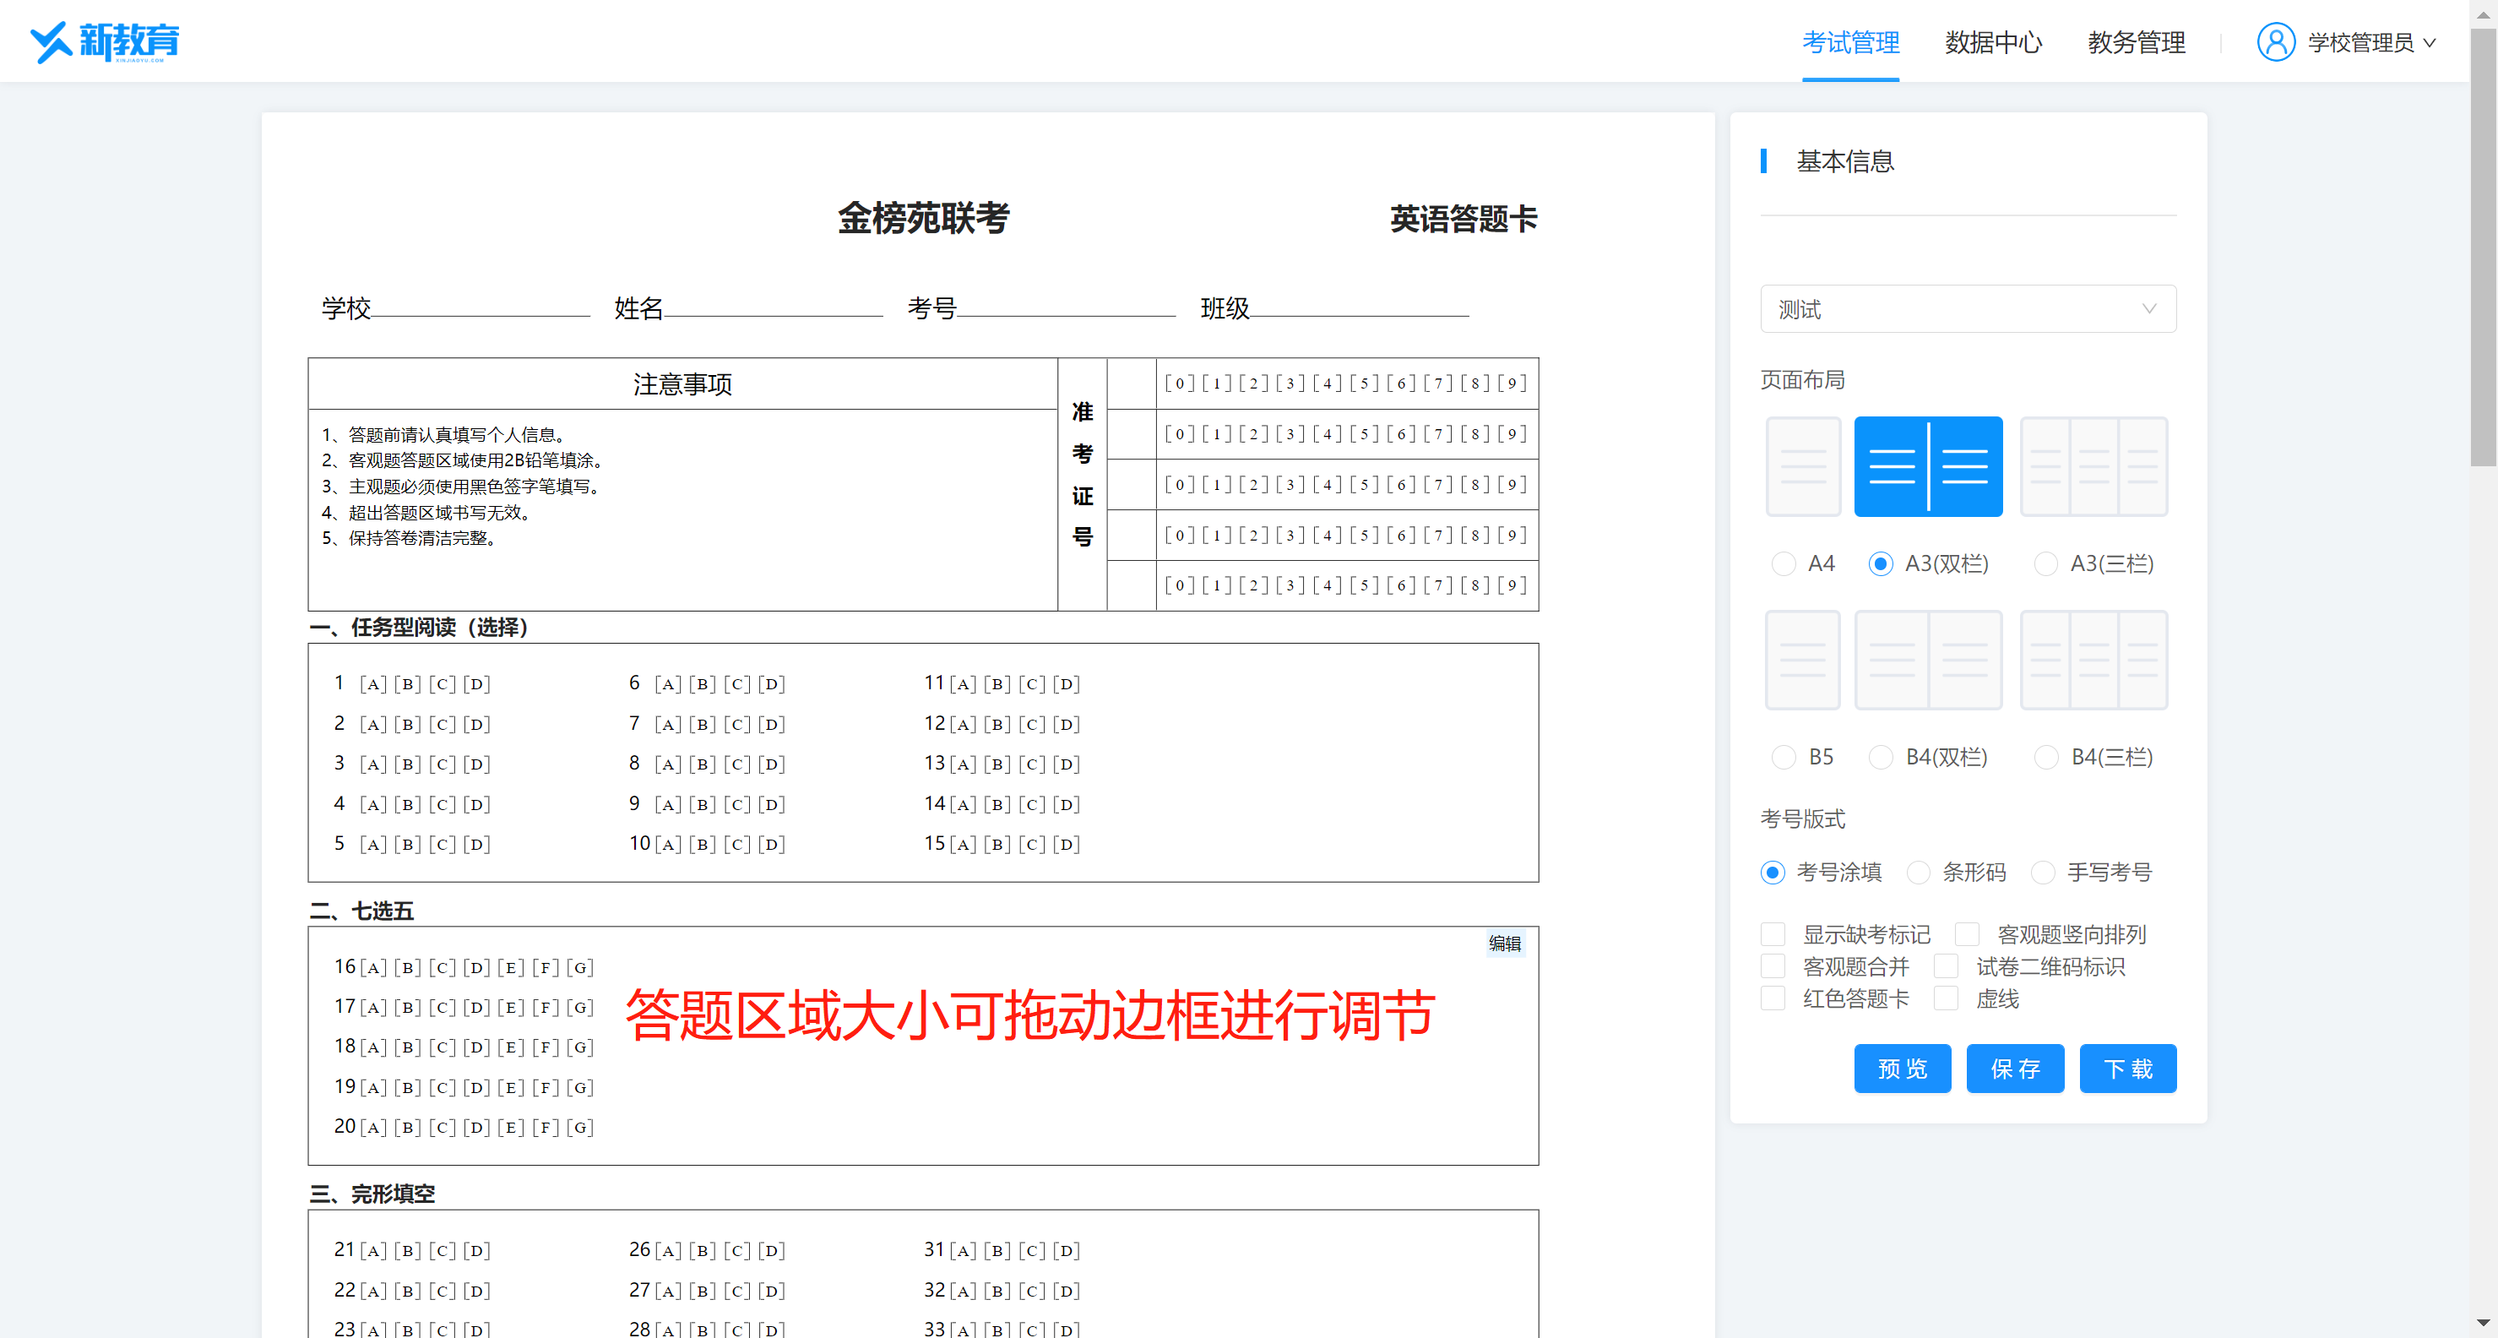Viewport: 2498px width, 1338px height.
Task: Click the 下载 button
Action: 2127,1069
